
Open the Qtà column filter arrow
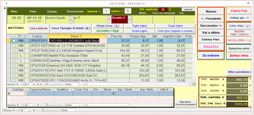(161, 36)
